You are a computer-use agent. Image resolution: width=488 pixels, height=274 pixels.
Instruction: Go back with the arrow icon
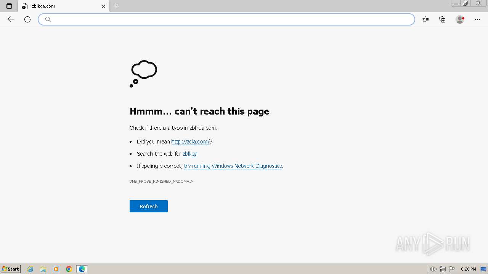point(11,19)
